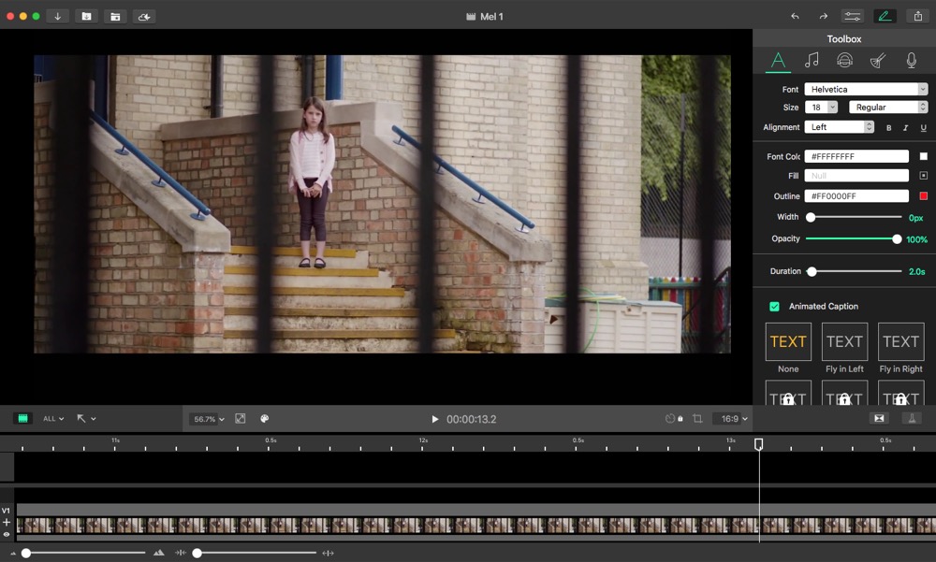The image size is (936, 562).
Task: Open the music note audio tab
Action: (812, 61)
